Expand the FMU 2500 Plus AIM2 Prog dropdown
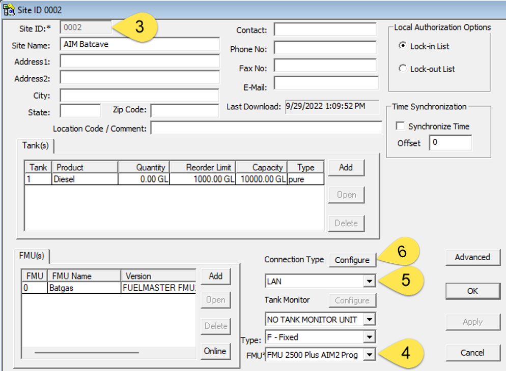Image resolution: width=506 pixels, height=371 pixels. tap(369, 355)
